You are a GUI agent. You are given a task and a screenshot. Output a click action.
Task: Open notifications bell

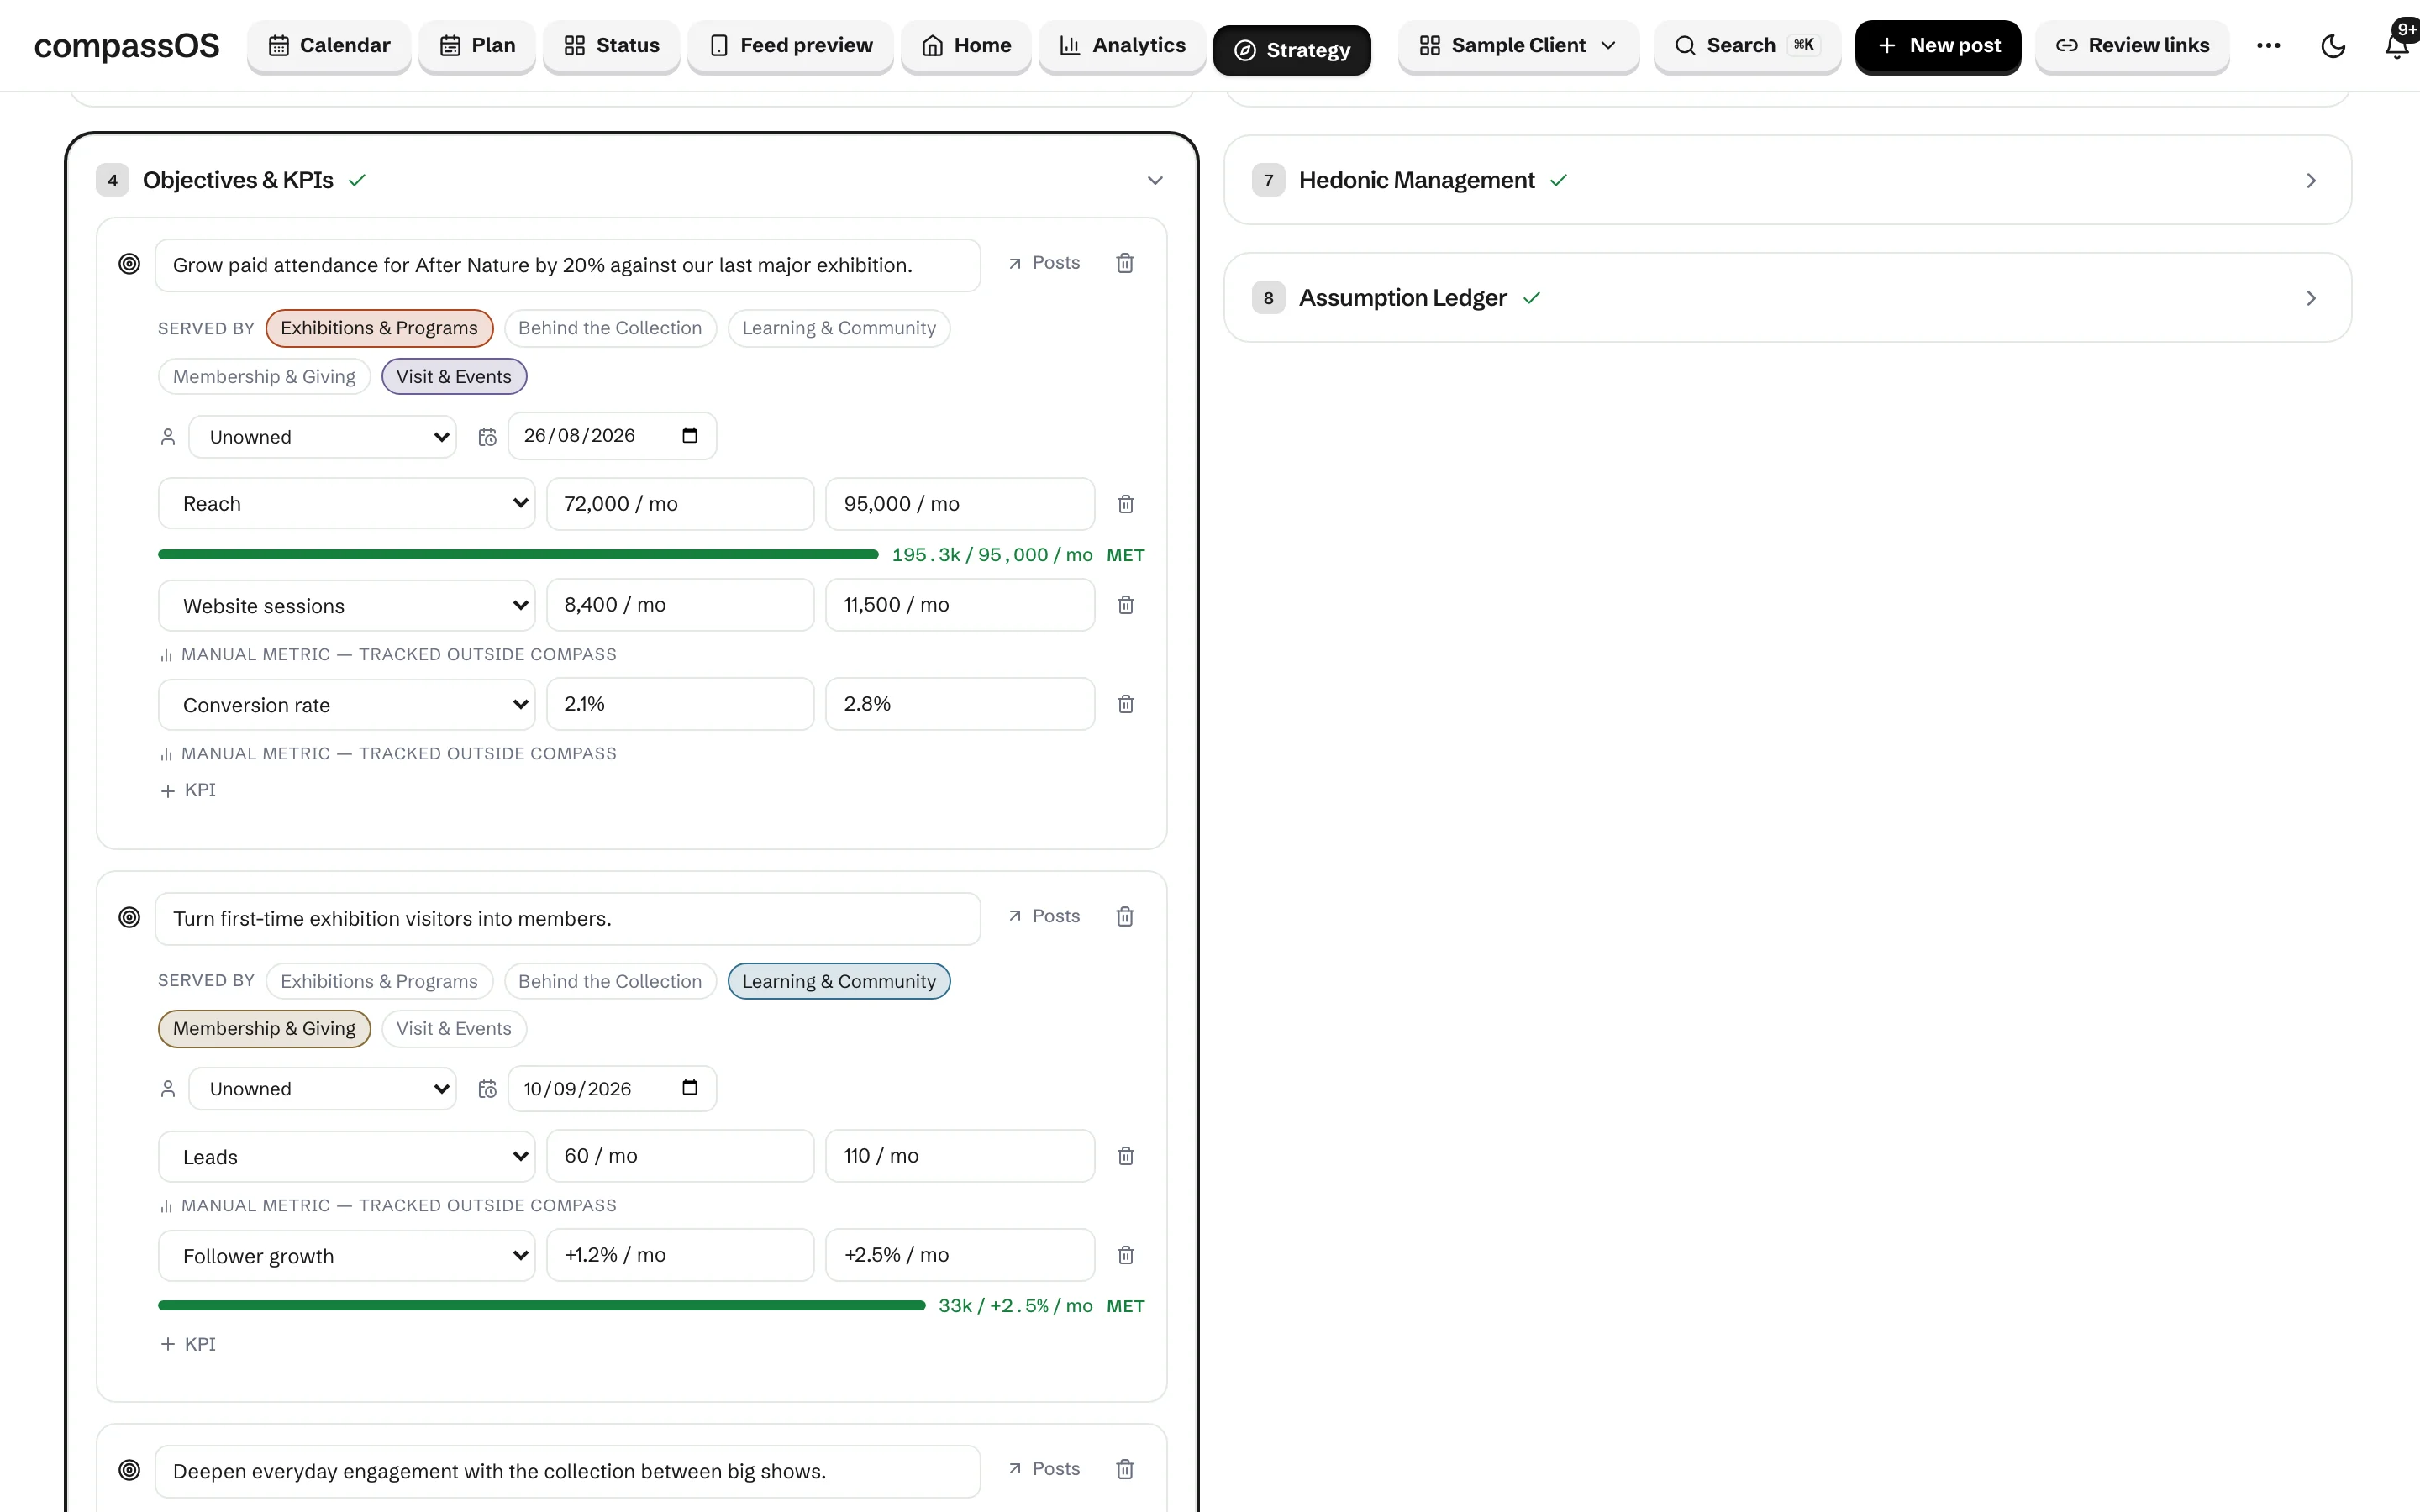[2397, 46]
